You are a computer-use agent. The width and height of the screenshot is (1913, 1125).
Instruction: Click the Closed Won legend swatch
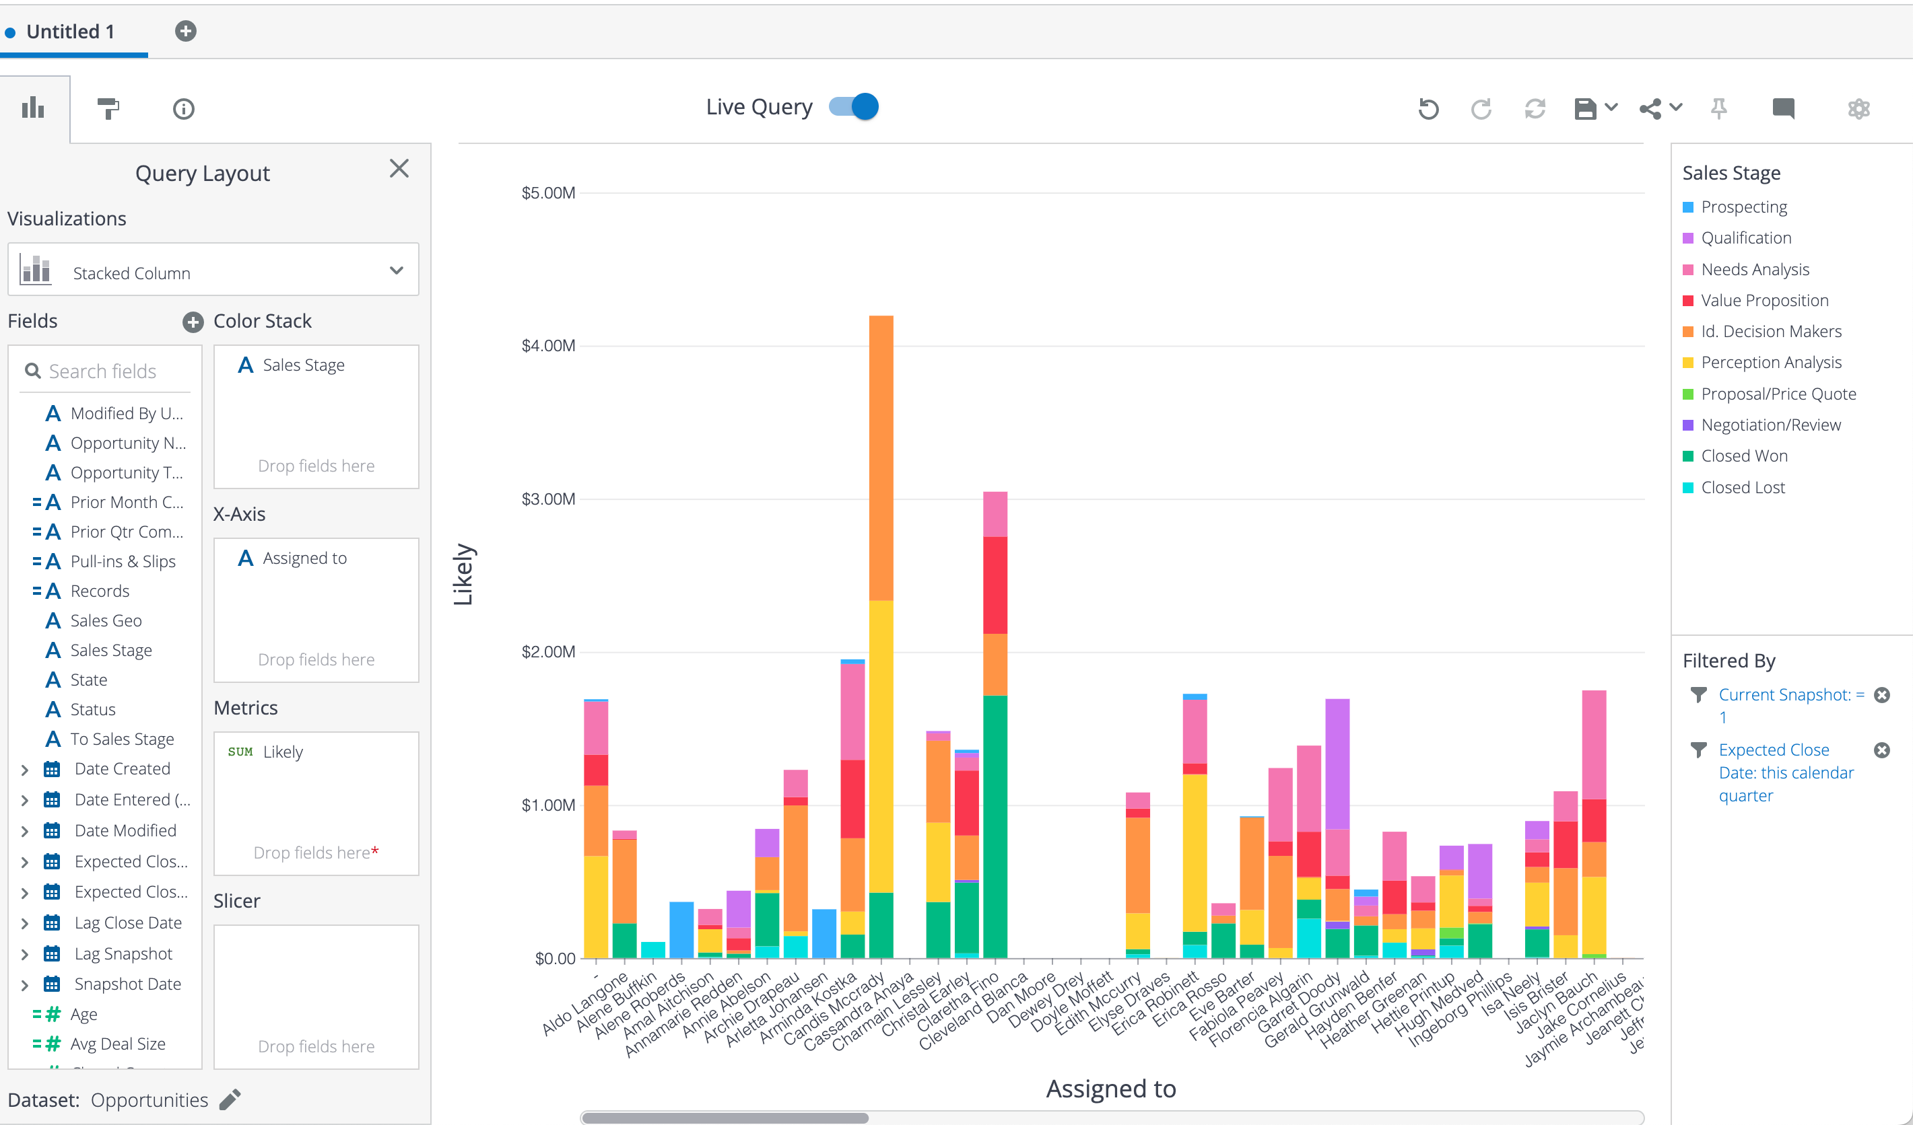pos(1688,456)
